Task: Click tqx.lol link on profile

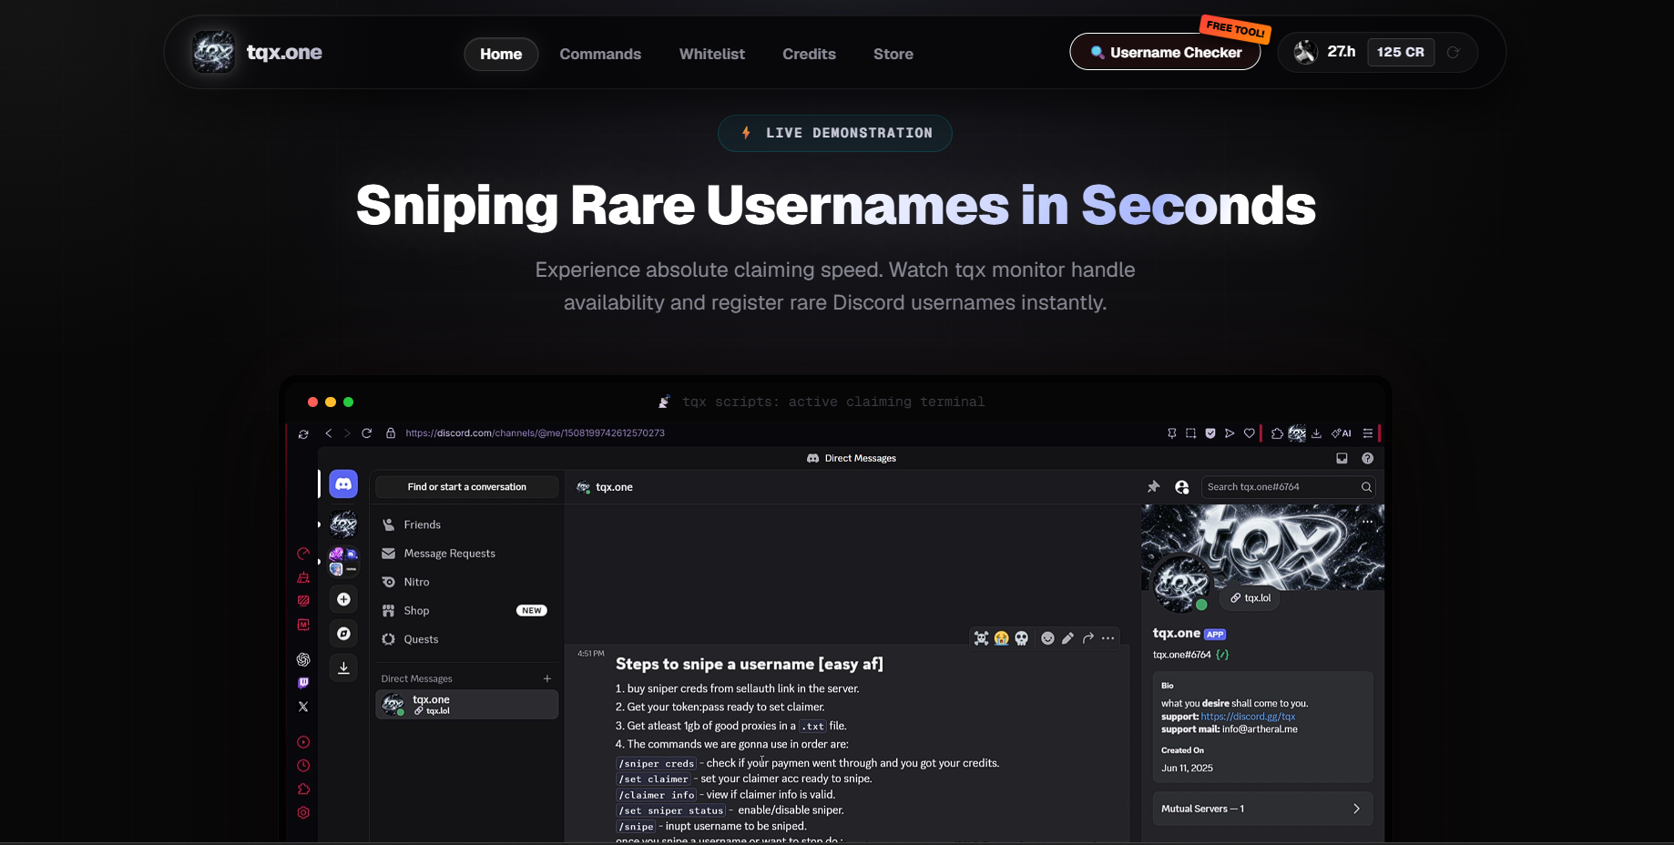Action: (1250, 598)
